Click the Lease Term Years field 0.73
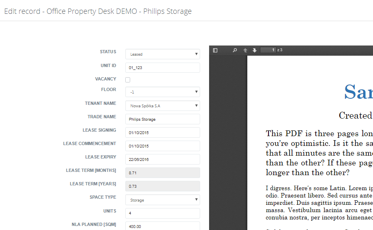Image resolution: width=373 pixels, height=230 pixels. click(x=163, y=186)
